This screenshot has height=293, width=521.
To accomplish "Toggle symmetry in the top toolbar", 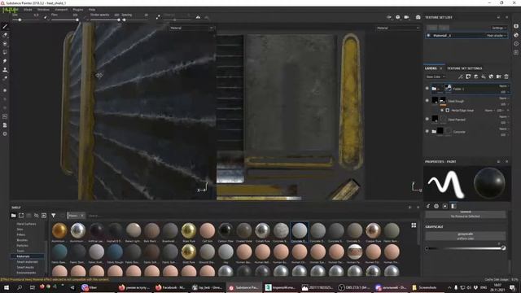I will 198,17.
